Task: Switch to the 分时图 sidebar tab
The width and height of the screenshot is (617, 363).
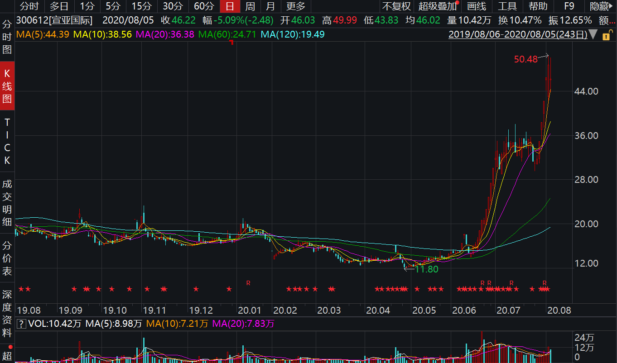Action: [x=7, y=37]
